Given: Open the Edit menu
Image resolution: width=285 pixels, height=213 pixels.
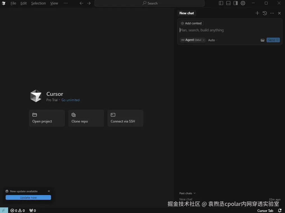Looking at the screenshot, I should pyautogui.click(x=24, y=3).
